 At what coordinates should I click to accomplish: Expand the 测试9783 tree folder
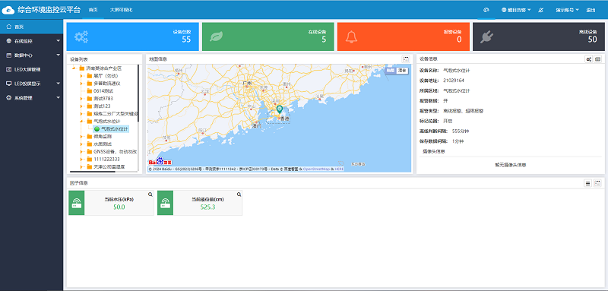pyautogui.click(x=82, y=99)
